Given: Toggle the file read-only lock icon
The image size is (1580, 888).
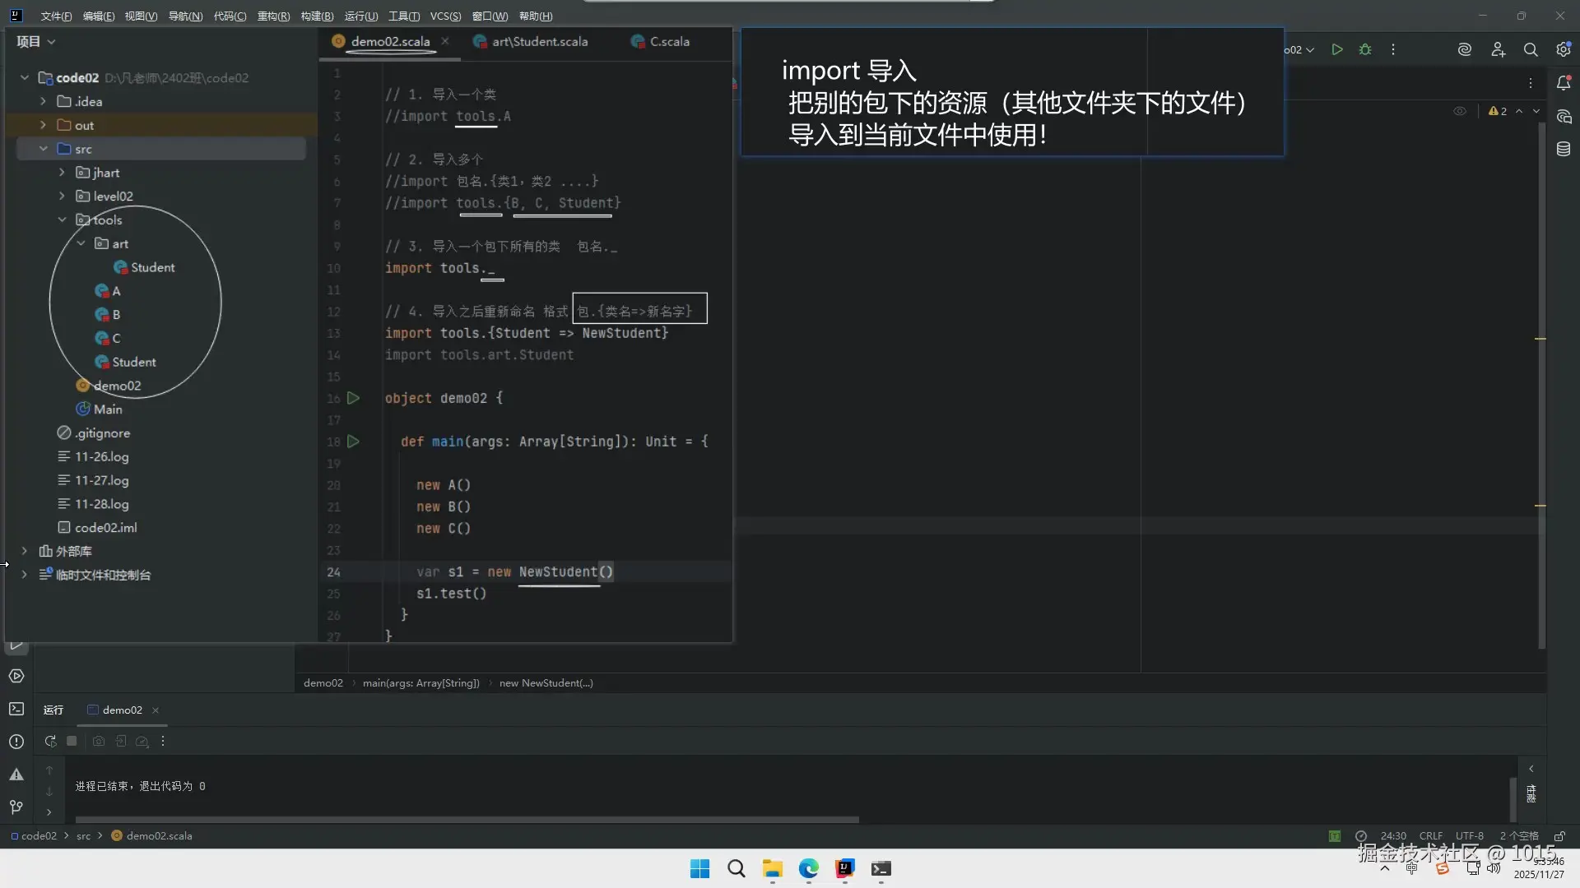Looking at the screenshot, I should pyautogui.click(x=1559, y=835).
